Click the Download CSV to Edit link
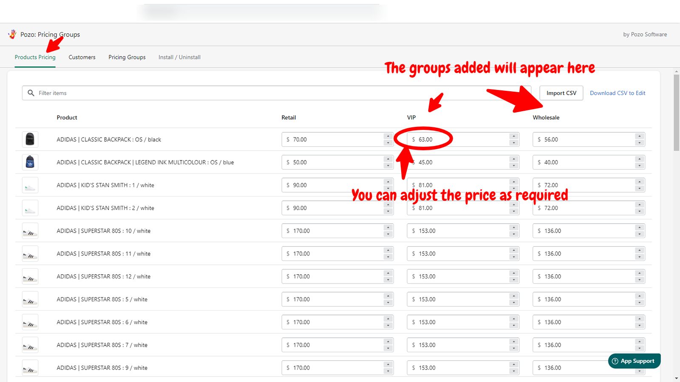 (x=618, y=93)
